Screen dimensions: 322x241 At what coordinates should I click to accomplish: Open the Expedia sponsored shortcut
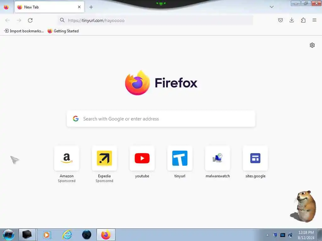(104, 158)
